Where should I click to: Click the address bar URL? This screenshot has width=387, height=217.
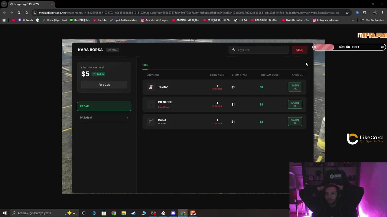point(189,13)
